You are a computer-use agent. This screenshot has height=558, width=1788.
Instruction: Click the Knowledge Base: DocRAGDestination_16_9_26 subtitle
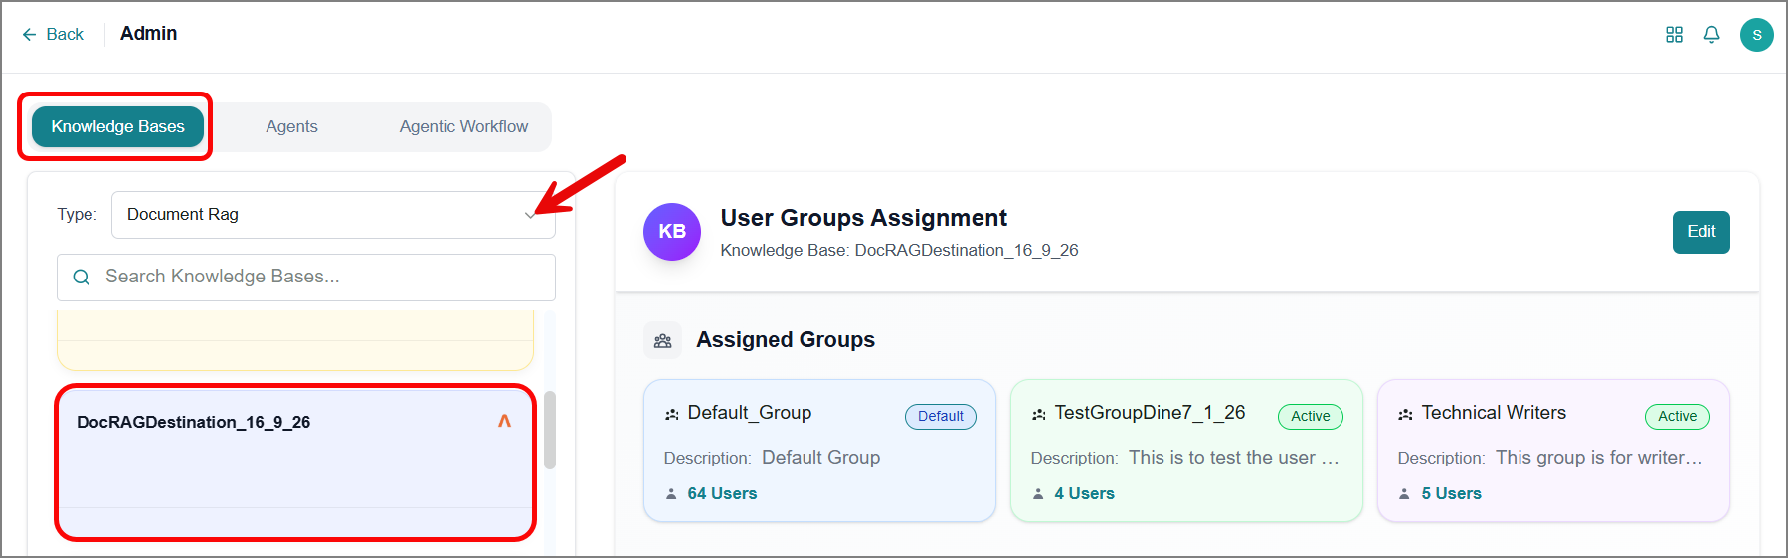pyautogui.click(x=899, y=251)
